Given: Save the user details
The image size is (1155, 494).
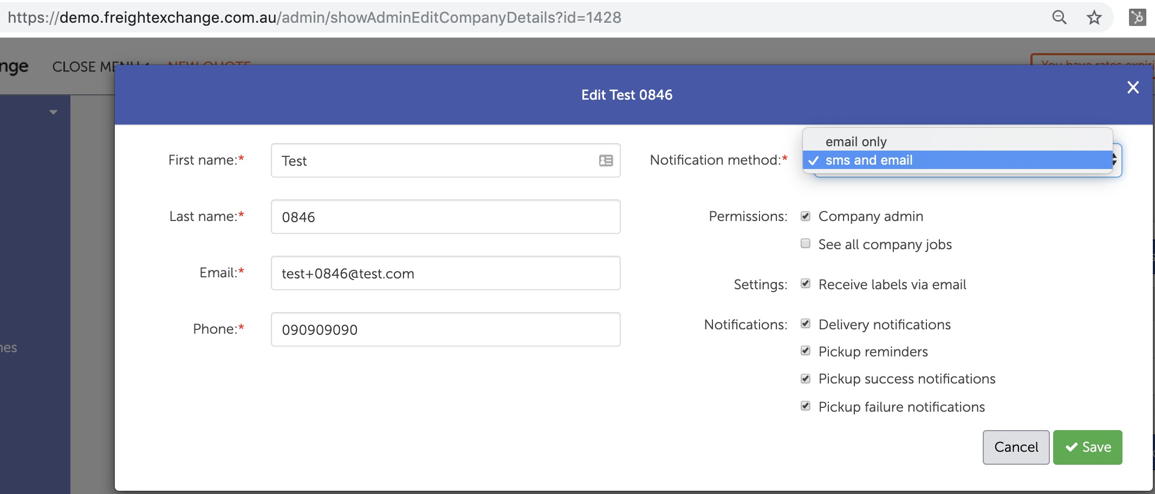Looking at the screenshot, I should 1087,447.
